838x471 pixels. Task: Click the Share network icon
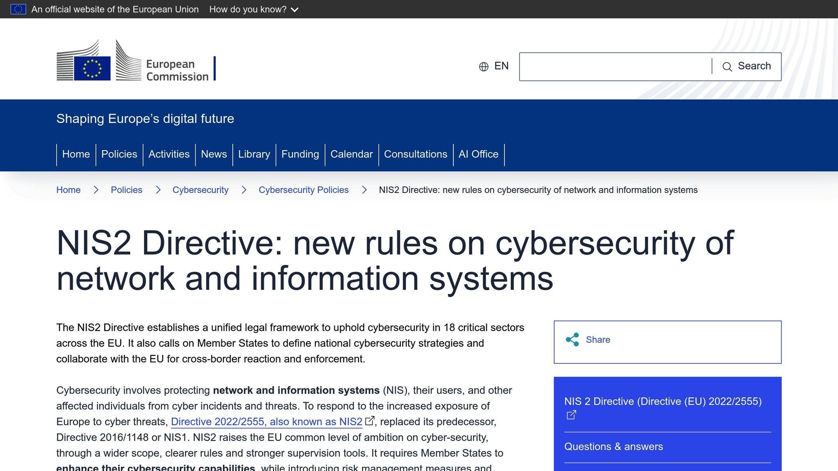tap(572, 340)
